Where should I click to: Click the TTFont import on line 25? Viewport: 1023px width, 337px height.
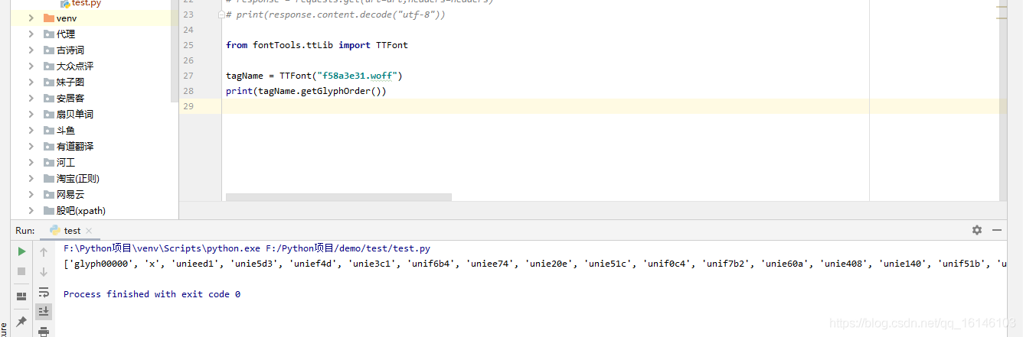[392, 45]
